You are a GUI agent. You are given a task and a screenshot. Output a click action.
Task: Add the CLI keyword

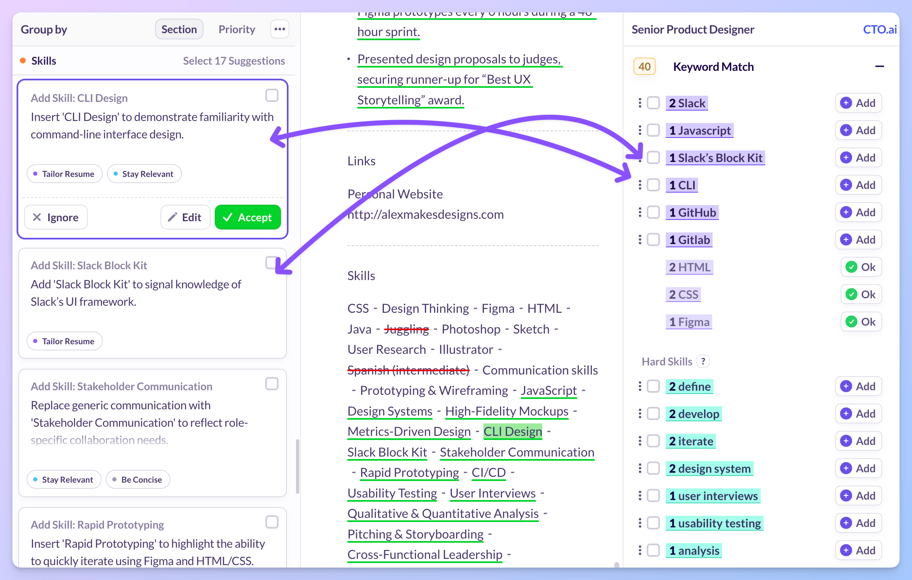pyautogui.click(x=858, y=185)
